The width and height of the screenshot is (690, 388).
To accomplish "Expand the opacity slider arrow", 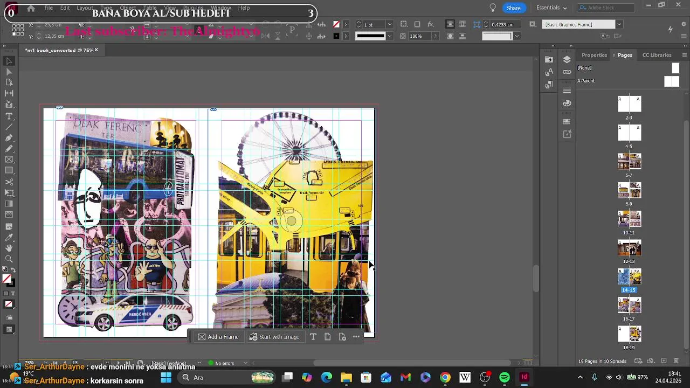I will pyautogui.click(x=436, y=36).
